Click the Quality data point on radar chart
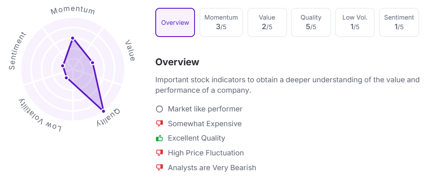 (x=103, y=111)
